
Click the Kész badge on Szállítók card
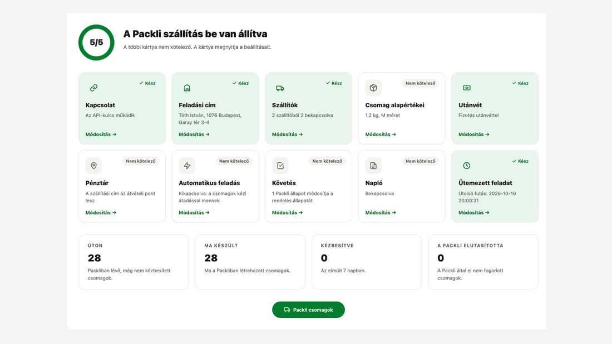334,83
